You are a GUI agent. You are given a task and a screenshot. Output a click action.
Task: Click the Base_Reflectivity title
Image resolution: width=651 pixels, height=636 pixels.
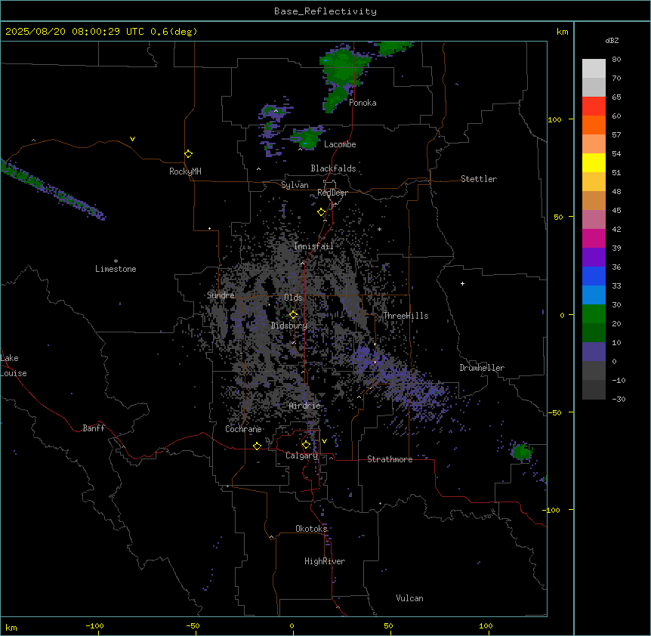[x=325, y=11]
